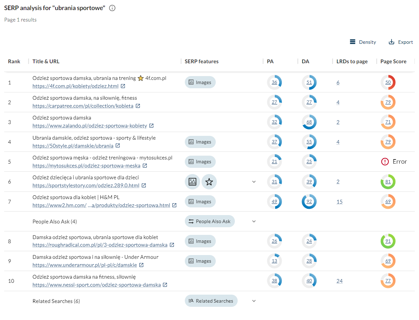Click 'Page 1 results' subtitle text
The width and height of the screenshot is (419, 320).
click(20, 20)
